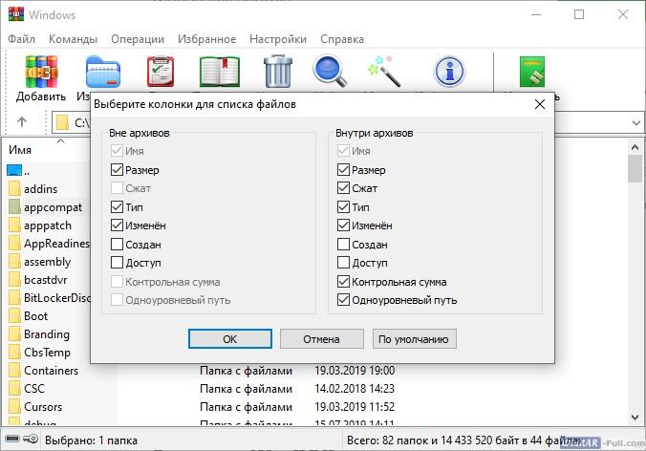The image size is (646, 451).
Task: Uncheck Изменён under Вне архивов
Action: coord(117,225)
